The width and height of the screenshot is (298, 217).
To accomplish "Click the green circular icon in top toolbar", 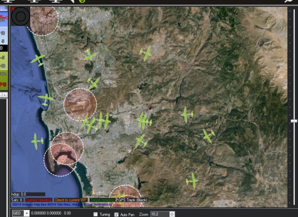I will (x=82, y=1).
